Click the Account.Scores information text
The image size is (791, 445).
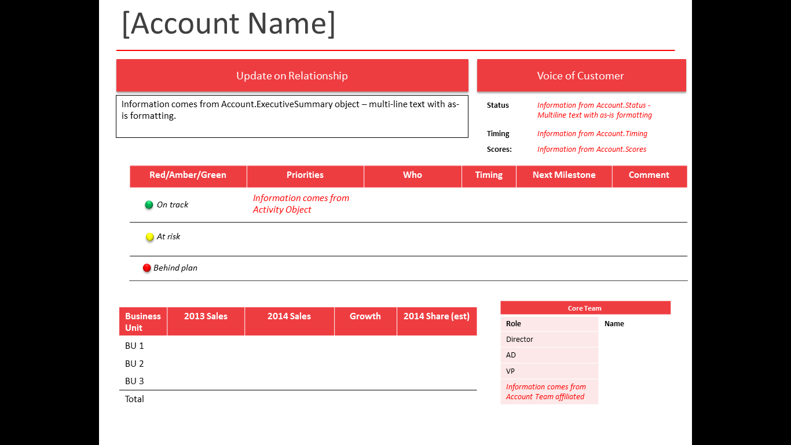coord(592,149)
